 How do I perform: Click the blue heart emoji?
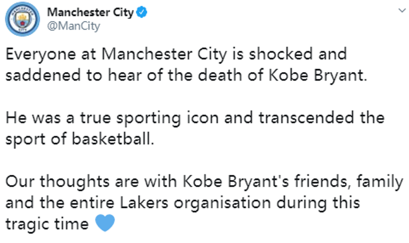(x=103, y=224)
